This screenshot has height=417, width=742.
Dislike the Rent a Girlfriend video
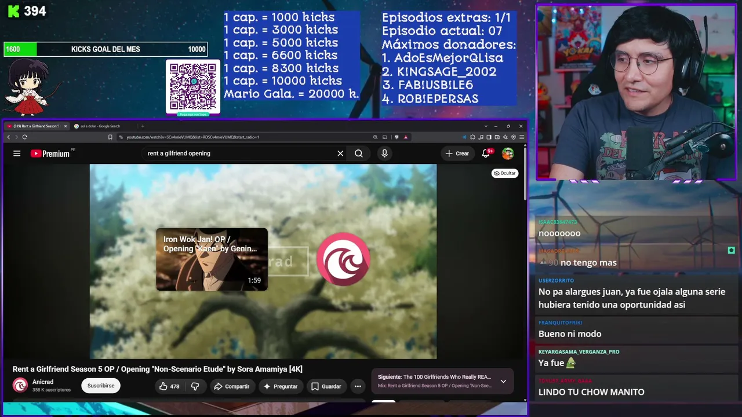(195, 386)
